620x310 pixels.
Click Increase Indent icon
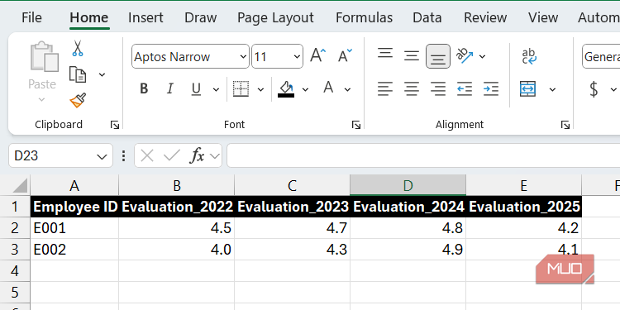[491, 89]
